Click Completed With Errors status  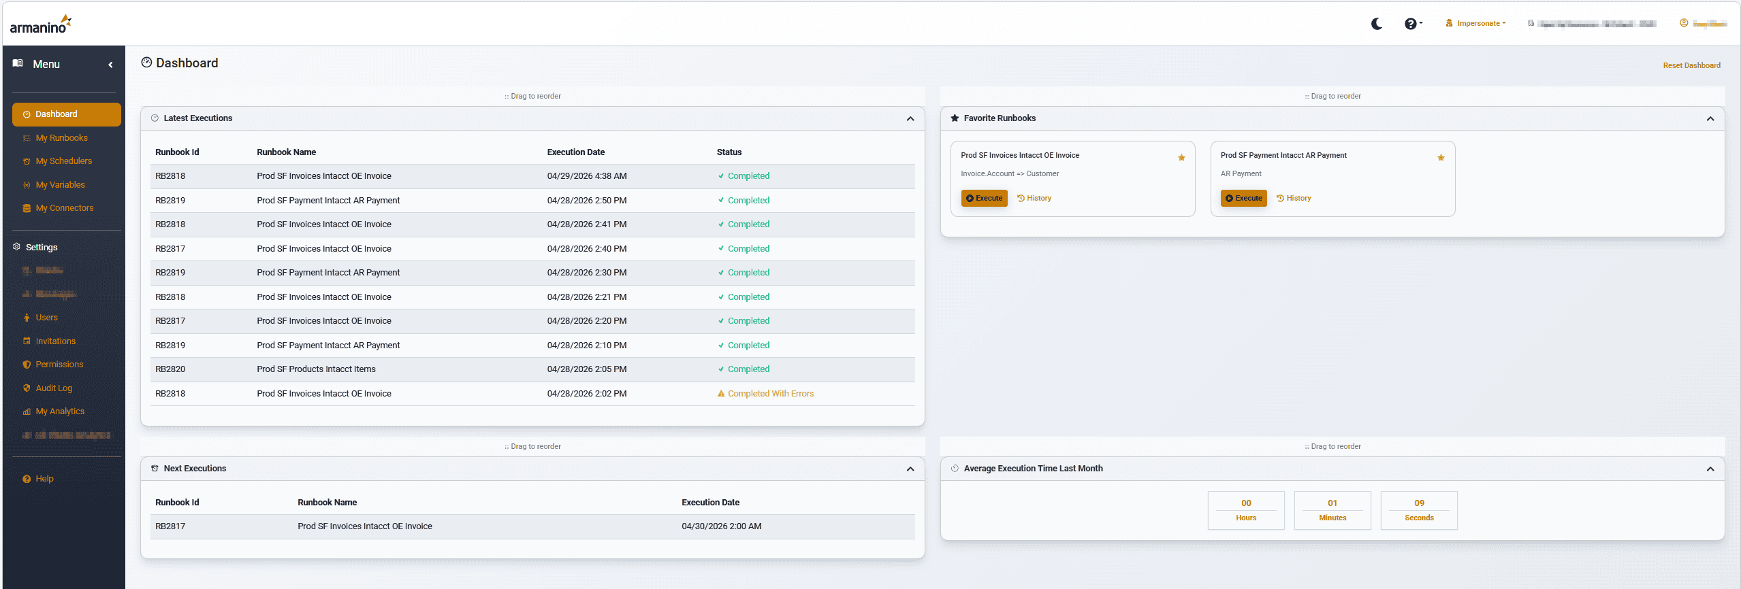point(765,394)
